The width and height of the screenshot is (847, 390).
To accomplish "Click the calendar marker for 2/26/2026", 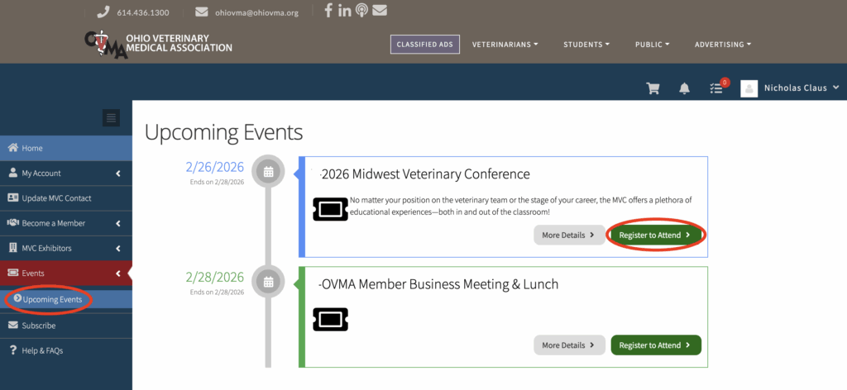I will [x=268, y=172].
